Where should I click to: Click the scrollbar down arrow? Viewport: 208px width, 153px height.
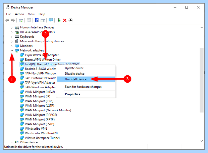pos(202,141)
